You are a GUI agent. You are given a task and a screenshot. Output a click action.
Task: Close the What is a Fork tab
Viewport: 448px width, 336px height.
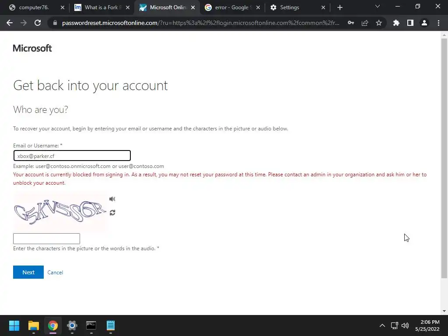(128, 7)
